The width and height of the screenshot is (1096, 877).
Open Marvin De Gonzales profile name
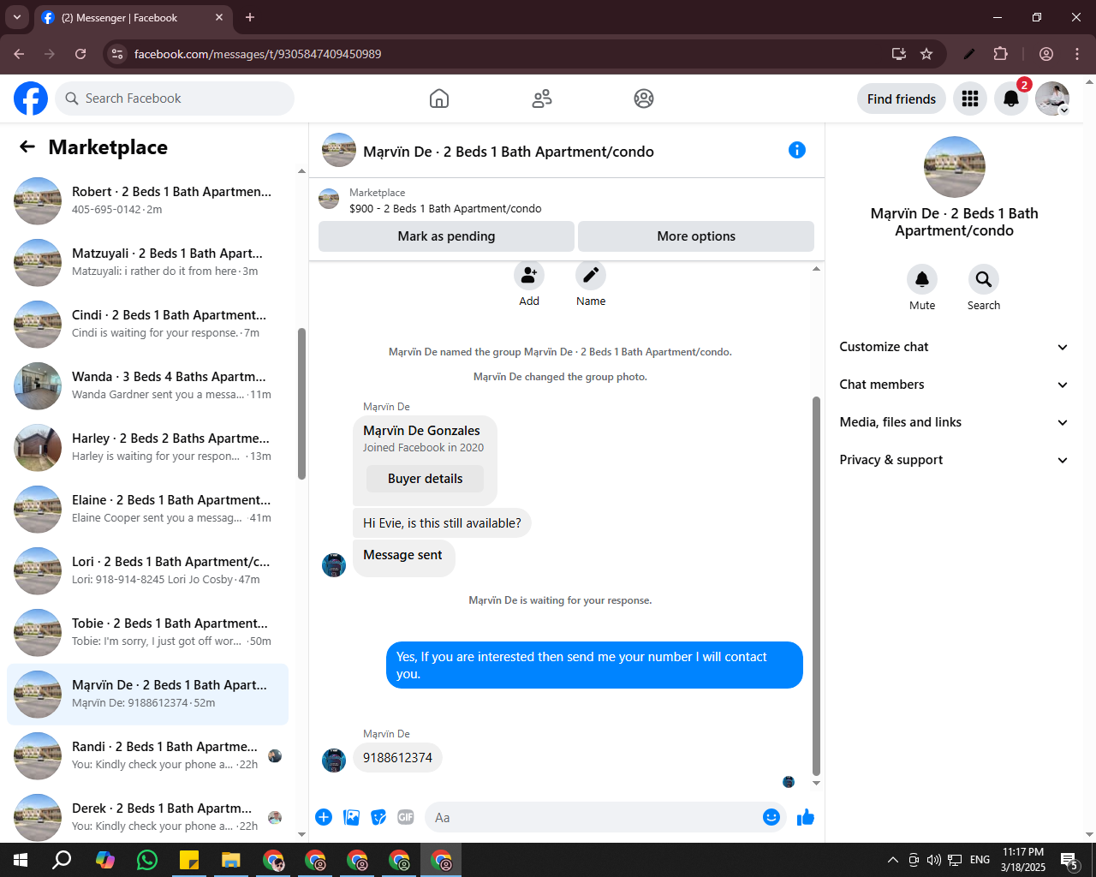coord(421,431)
